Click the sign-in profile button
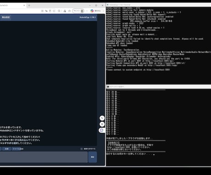 [x=78, y=11]
